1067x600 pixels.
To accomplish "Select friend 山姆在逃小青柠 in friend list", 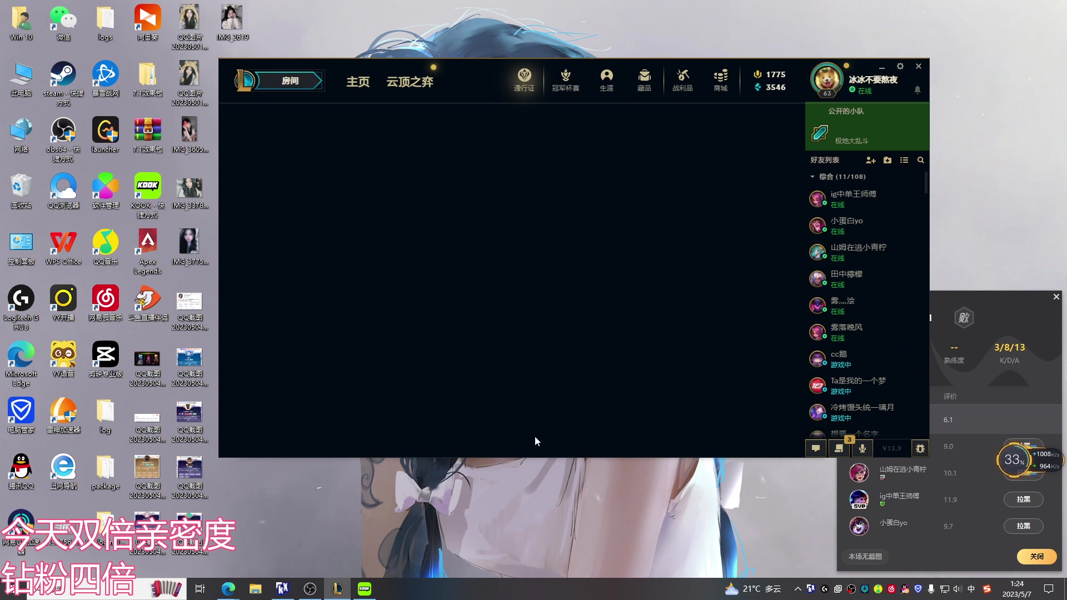I will tap(865, 252).
